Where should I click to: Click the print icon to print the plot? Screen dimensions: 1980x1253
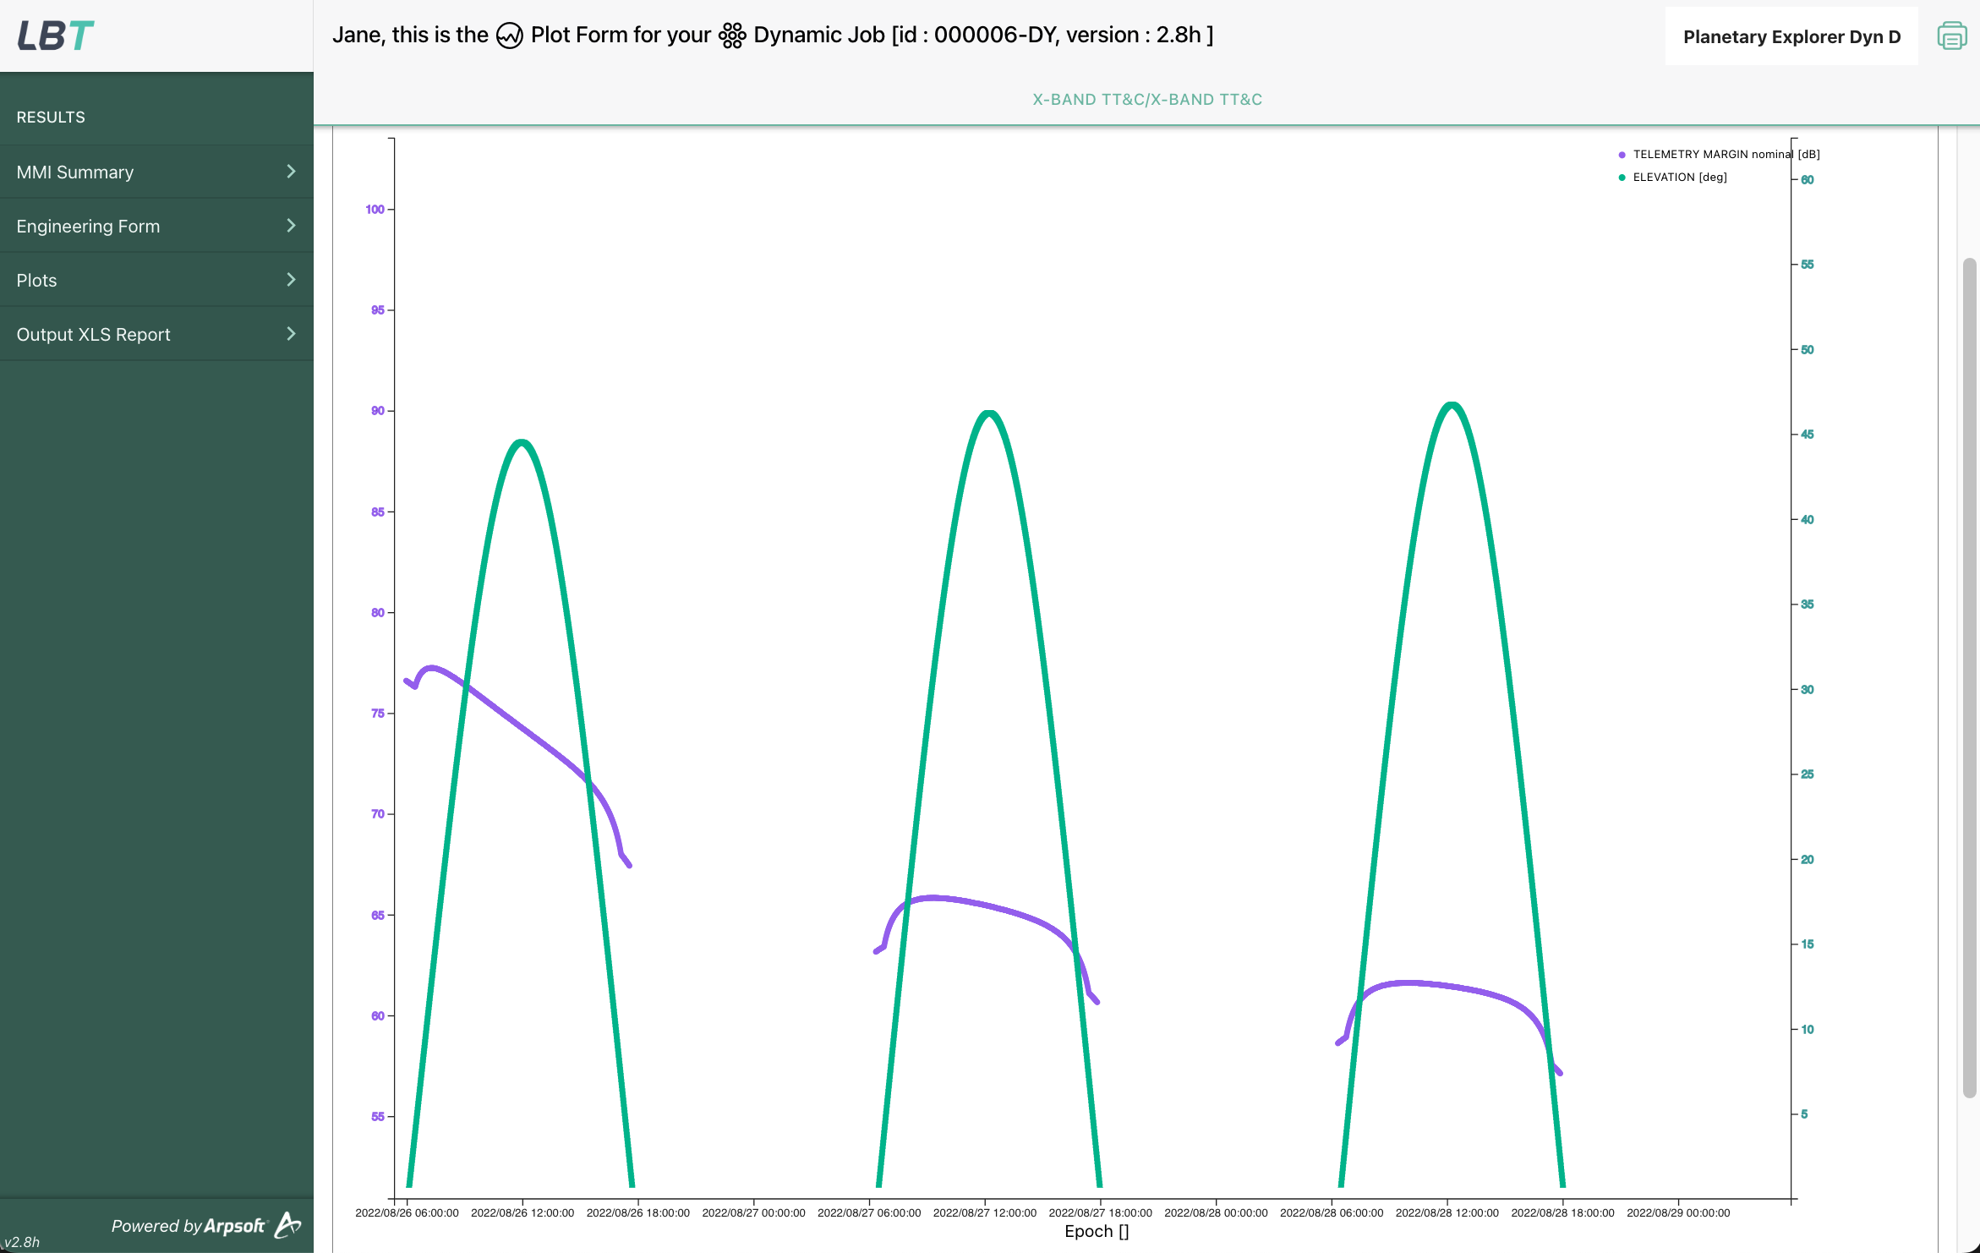pos(1951,36)
